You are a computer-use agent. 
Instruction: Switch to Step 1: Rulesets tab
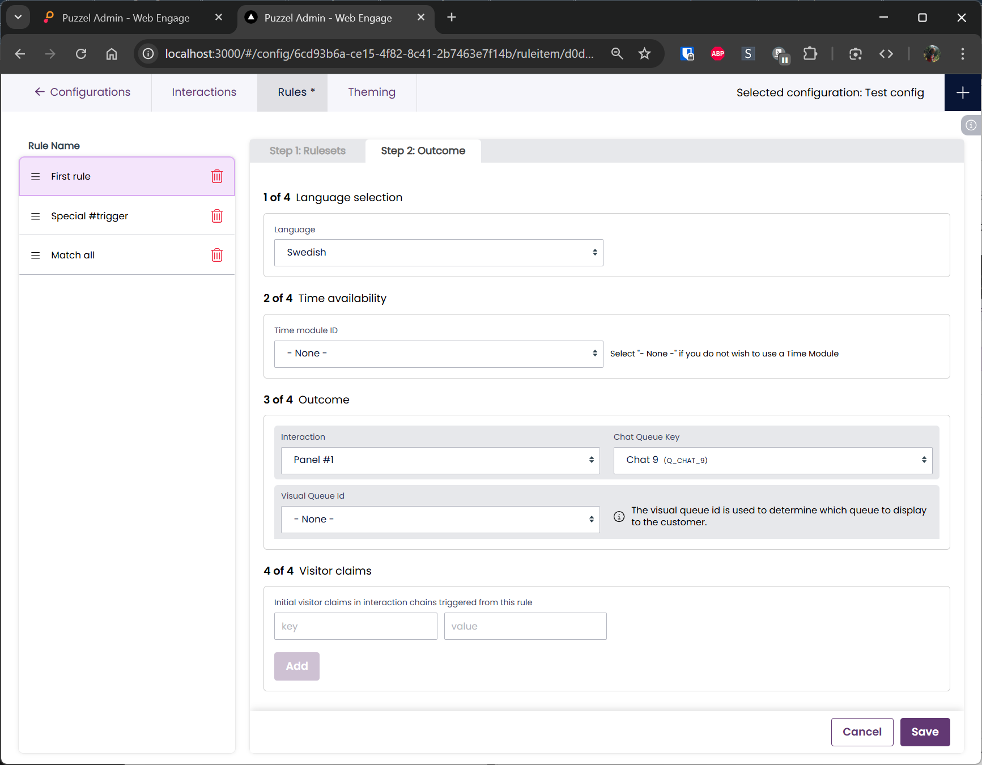point(307,151)
